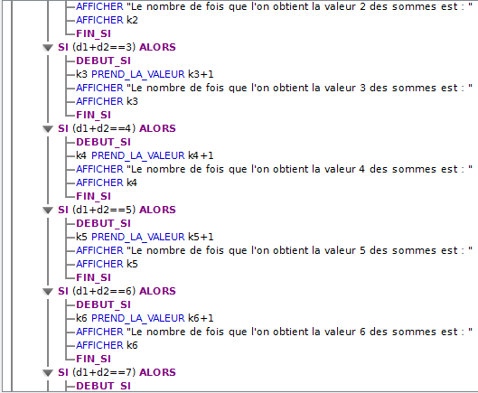This screenshot has width=478, height=393.
Task: Select FIN_SI after AFFICHER k6
Action: (x=94, y=359)
